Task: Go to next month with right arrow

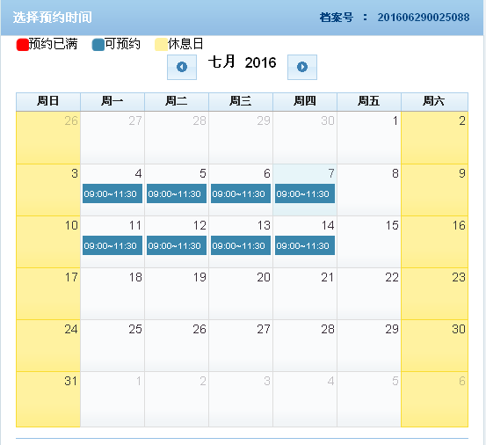Action: click(x=302, y=67)
